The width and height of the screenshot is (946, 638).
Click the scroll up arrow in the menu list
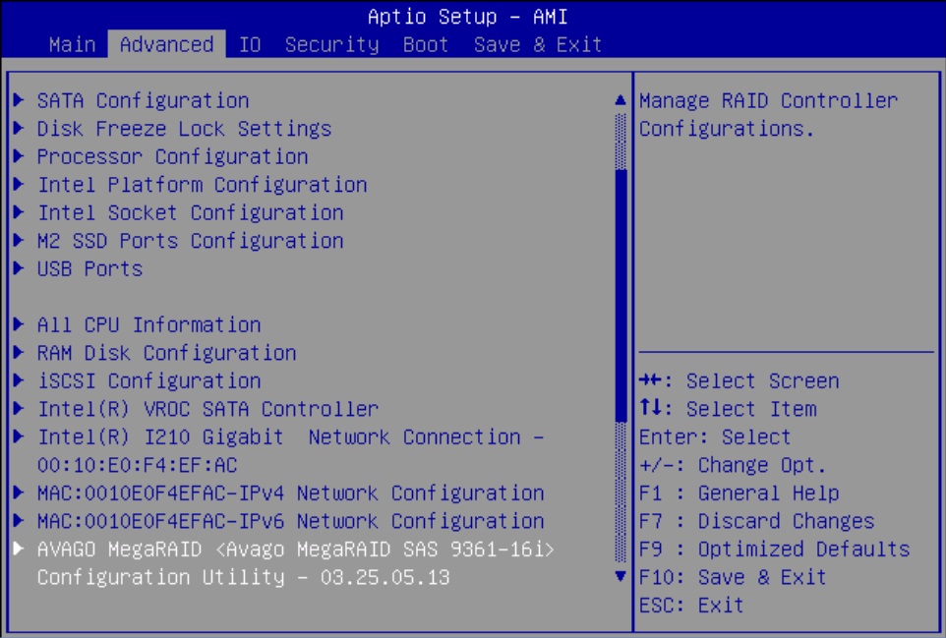(620, 100)
